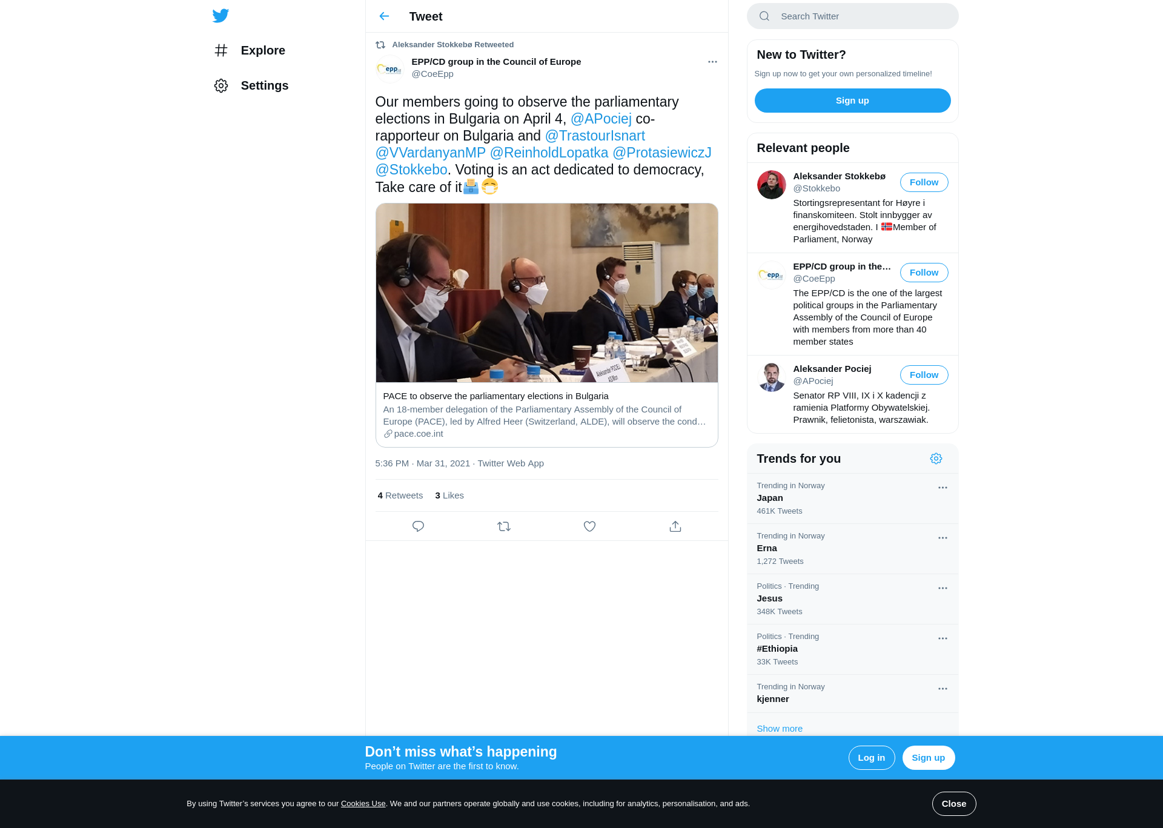The width and height of the screenshot is (1163, 828).
Task: Open more options for the #Ethiopia trend
Action: [943, 638]
